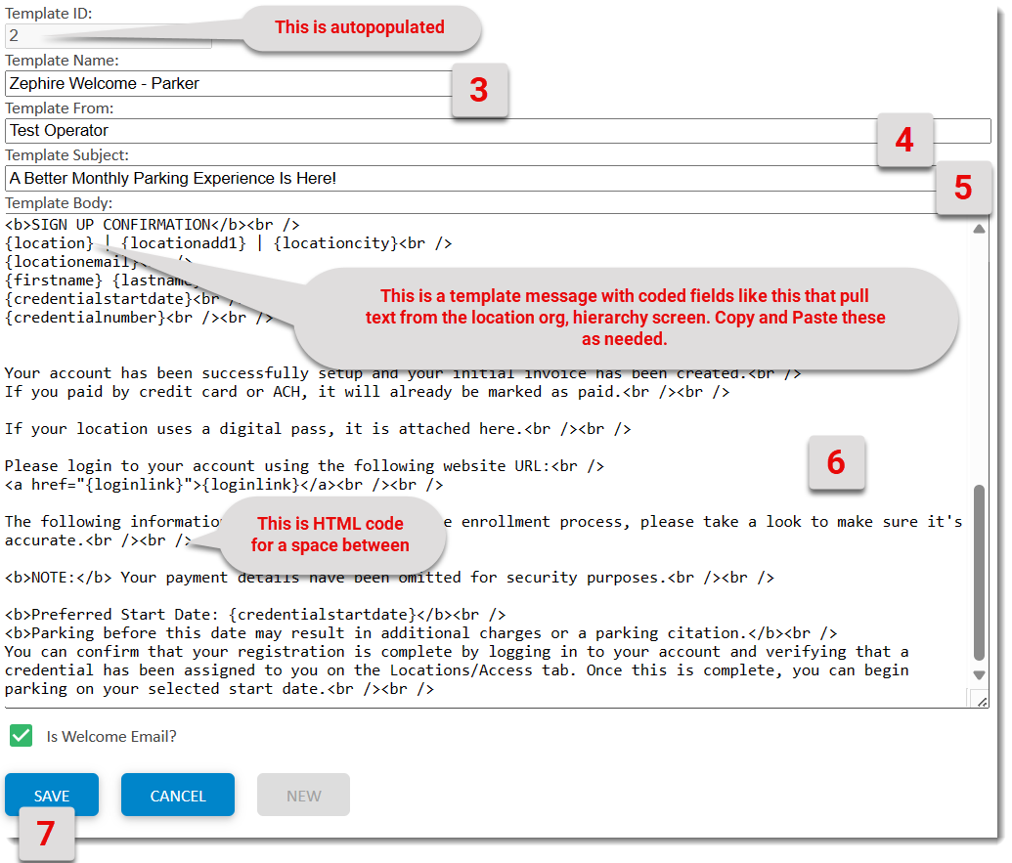Screen dimensions: 1012x863
Task: Click the "Parking before this date" line
Action: (x=420, y=632)
